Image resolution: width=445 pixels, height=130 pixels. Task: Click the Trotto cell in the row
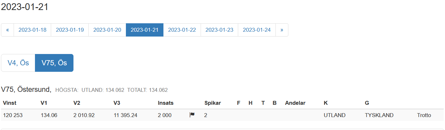point(424,115)
